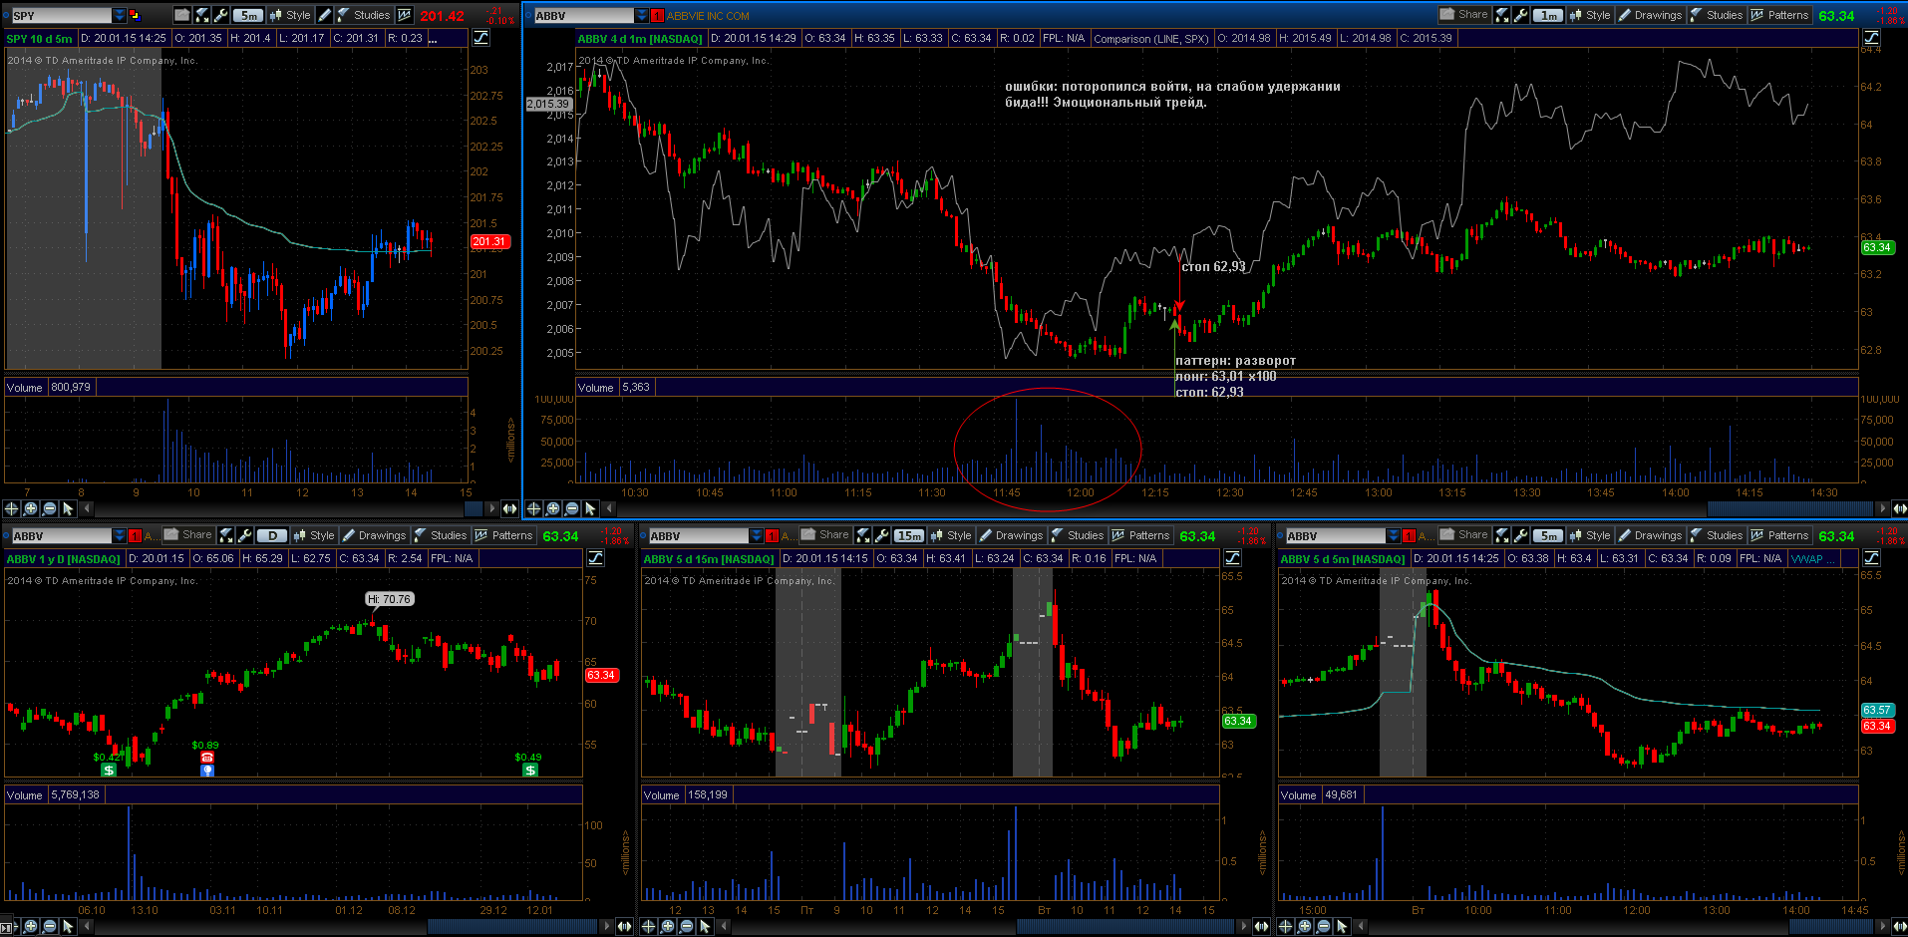Toggle SPY chart scale curve icon
1908x937 pixels.
pos(481,38)
